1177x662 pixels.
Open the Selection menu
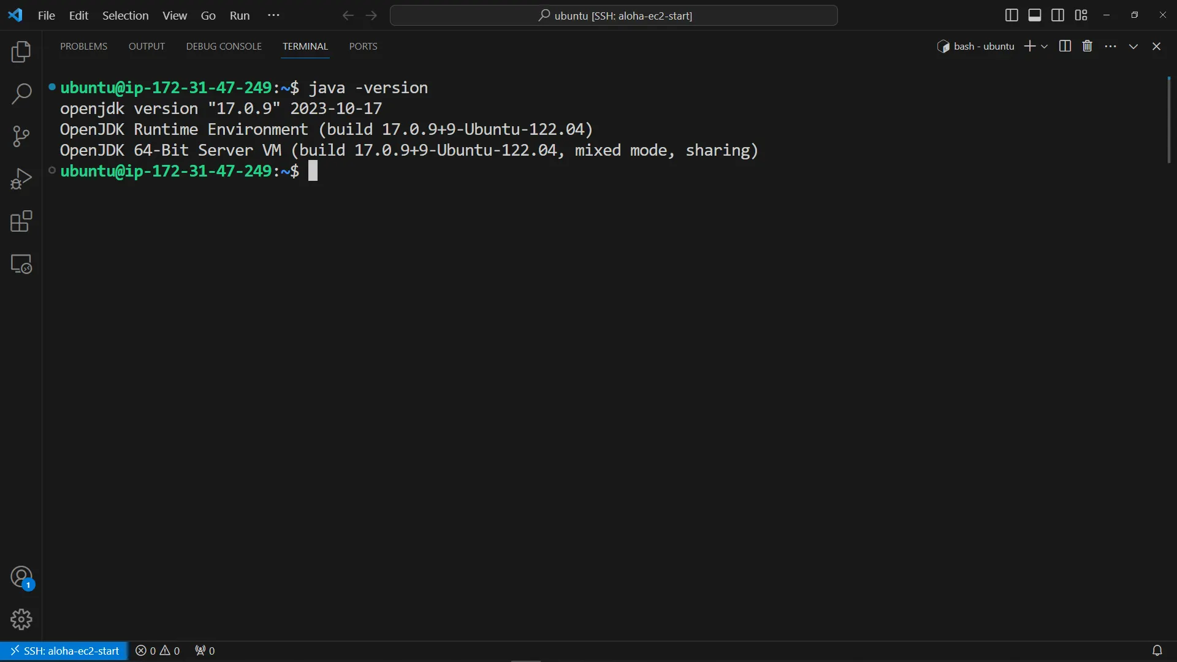(125, 15)
